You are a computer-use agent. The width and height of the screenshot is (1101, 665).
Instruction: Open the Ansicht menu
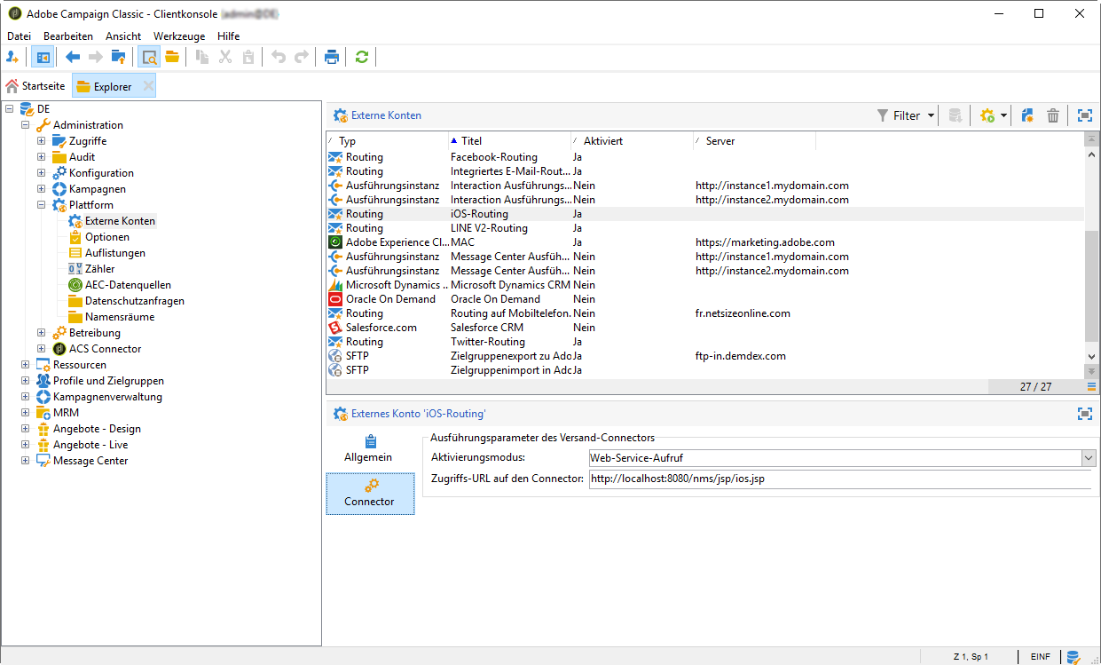pyautogui.click(x=123, y=36)
